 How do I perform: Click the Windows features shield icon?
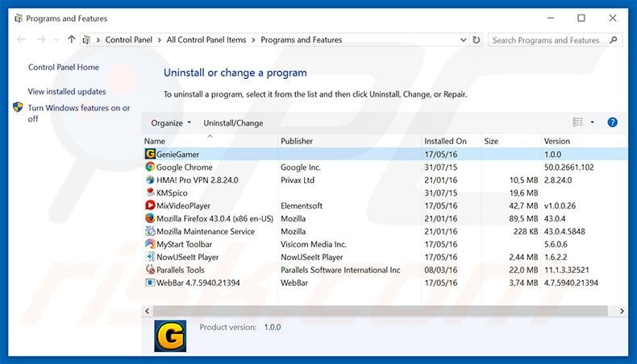[x=18, y=108]
